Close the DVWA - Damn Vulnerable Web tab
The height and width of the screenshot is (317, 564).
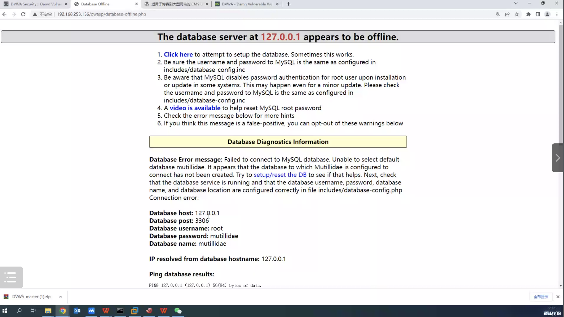[x=277, y=4]
